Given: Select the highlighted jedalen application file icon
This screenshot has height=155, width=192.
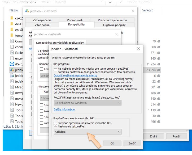Looking at the screenshot, I should click(12, 70).
